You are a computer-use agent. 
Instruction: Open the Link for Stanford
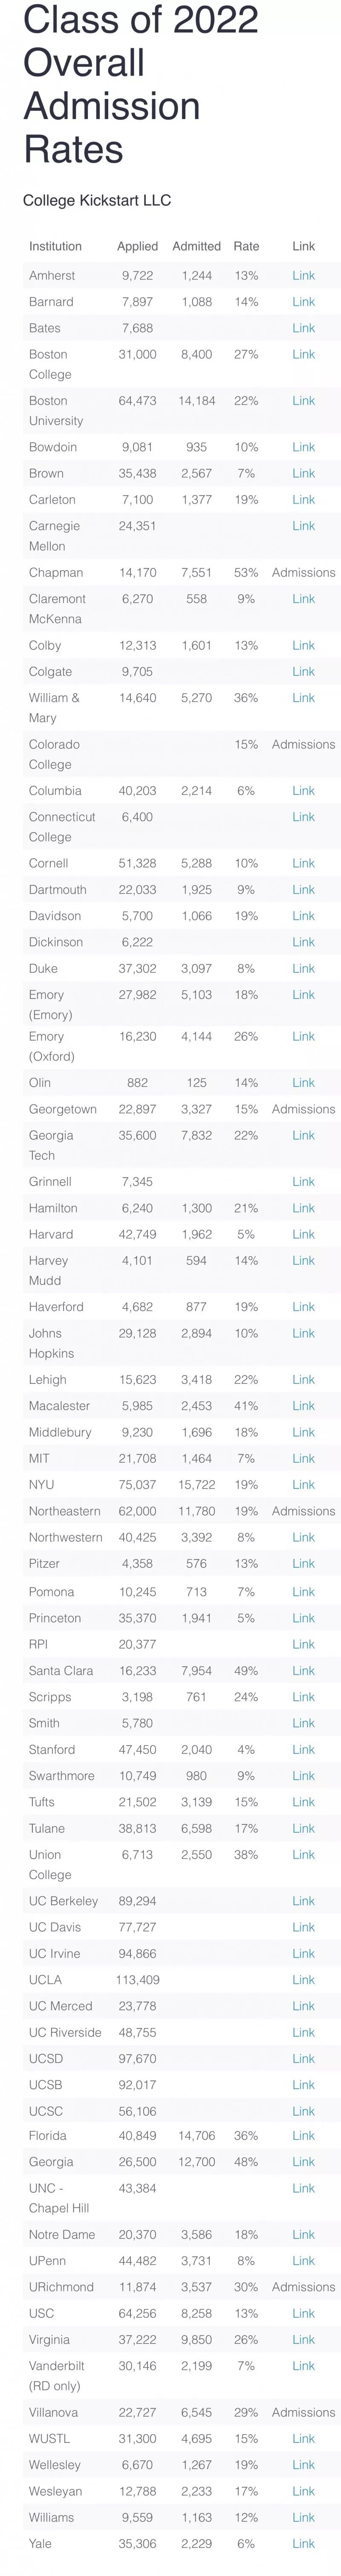coord(303,1749)
